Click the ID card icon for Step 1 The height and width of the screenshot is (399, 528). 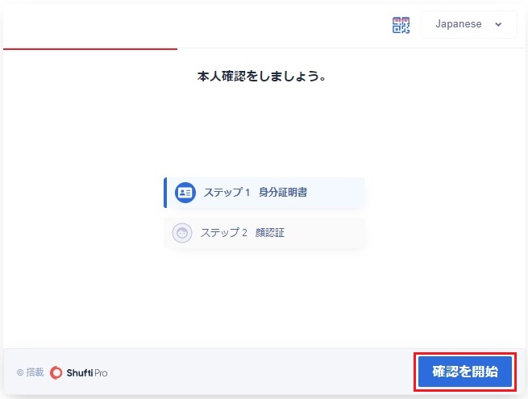185,193
